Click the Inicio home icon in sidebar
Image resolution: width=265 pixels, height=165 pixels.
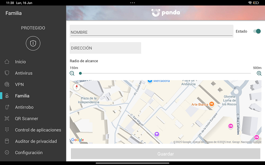[x=7, y=62]
